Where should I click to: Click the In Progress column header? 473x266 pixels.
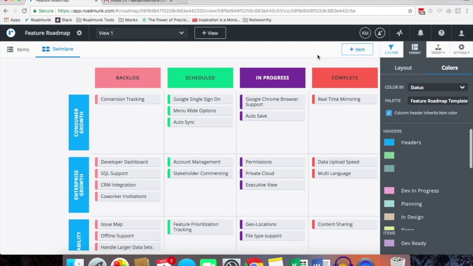(272, 78)
